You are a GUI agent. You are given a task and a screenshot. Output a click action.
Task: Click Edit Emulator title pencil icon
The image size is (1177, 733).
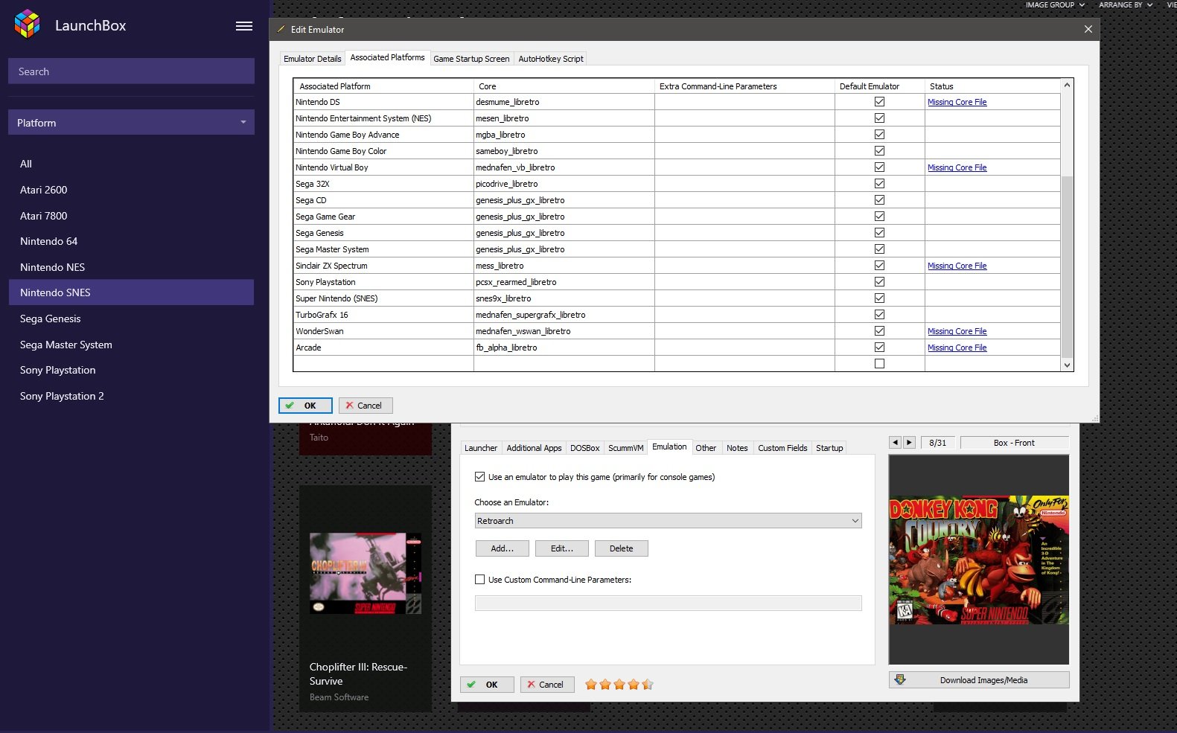tap(281, 30)
